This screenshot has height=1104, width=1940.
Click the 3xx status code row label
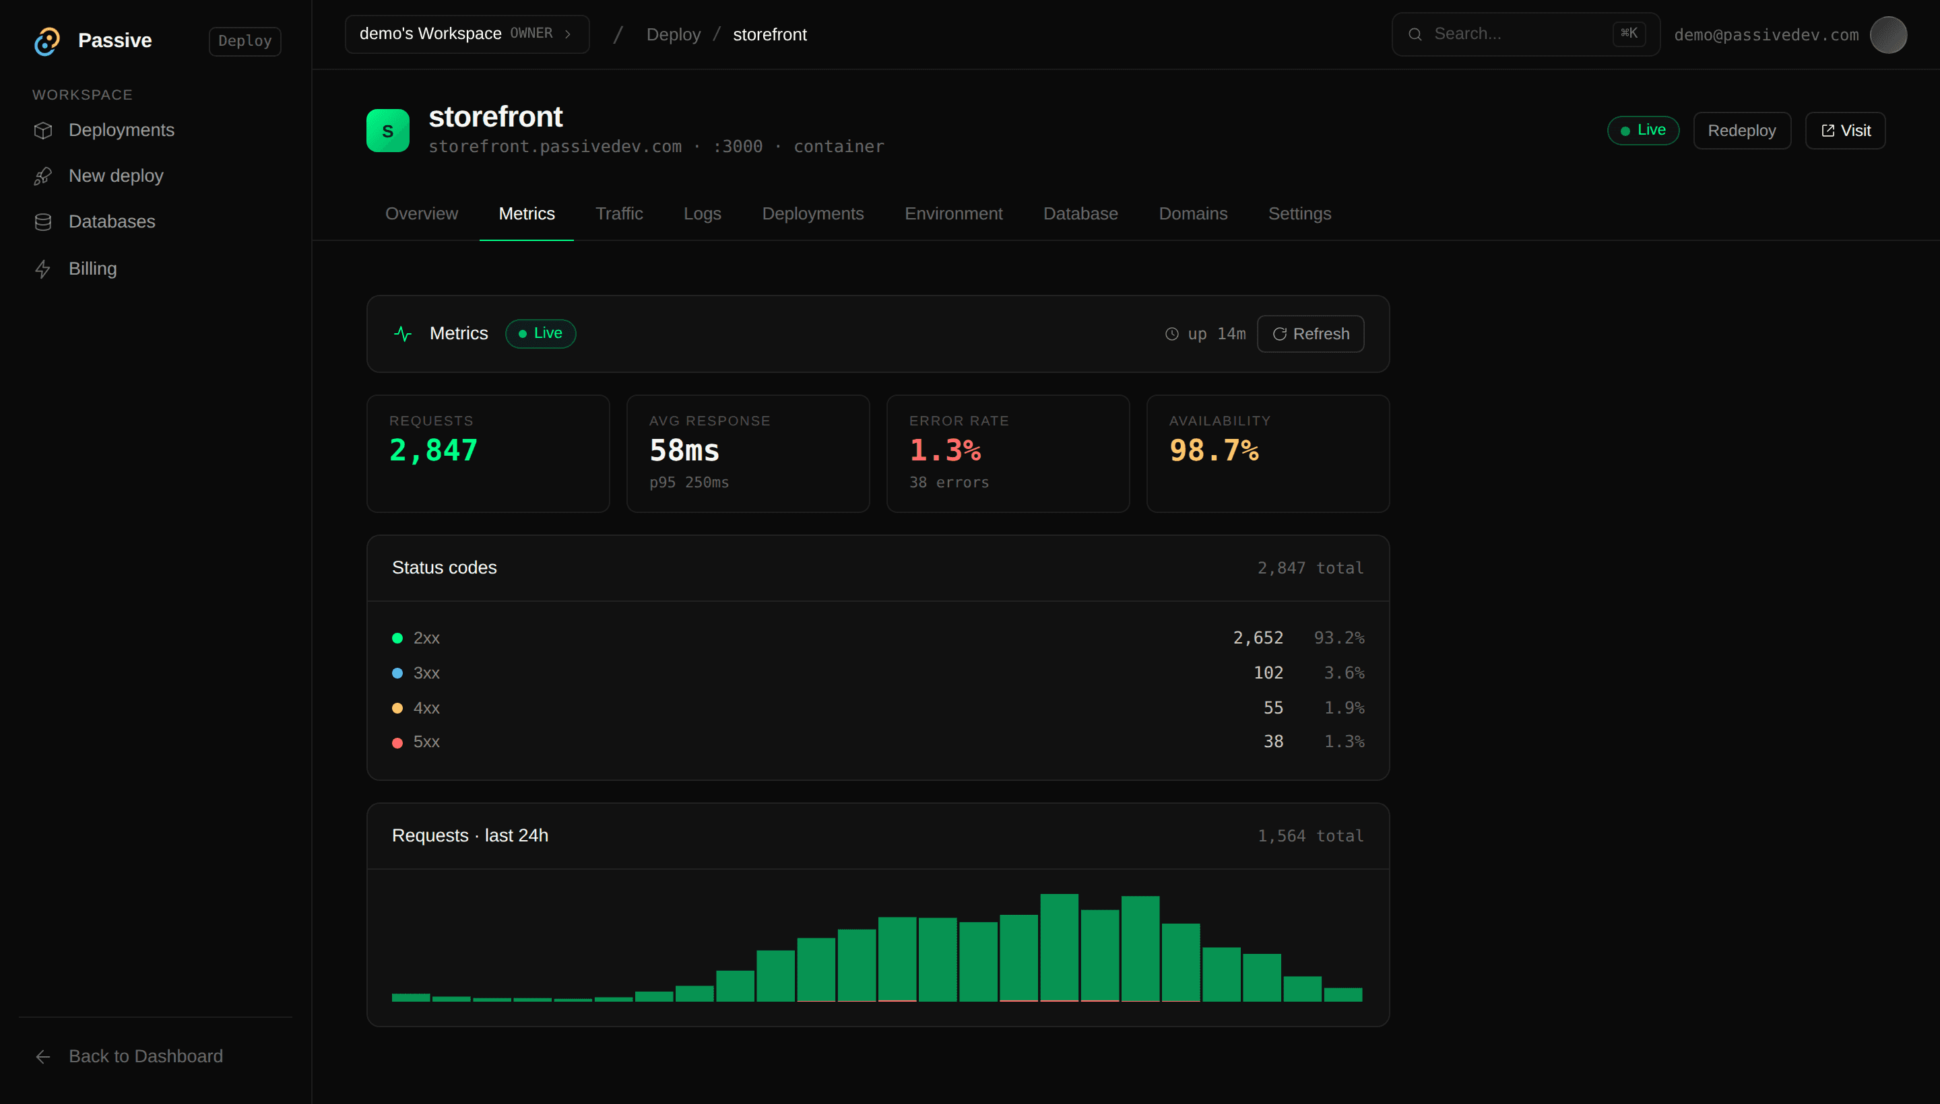pyautogui.click(x=426, y=673)
